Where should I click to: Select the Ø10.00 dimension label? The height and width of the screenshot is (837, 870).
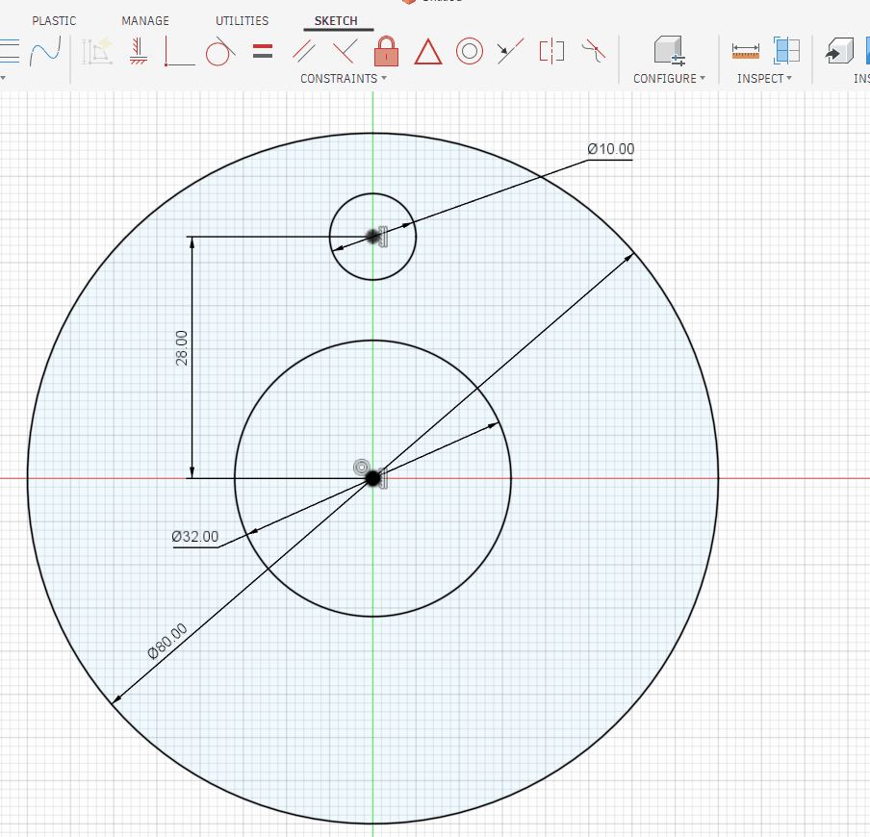611,149
